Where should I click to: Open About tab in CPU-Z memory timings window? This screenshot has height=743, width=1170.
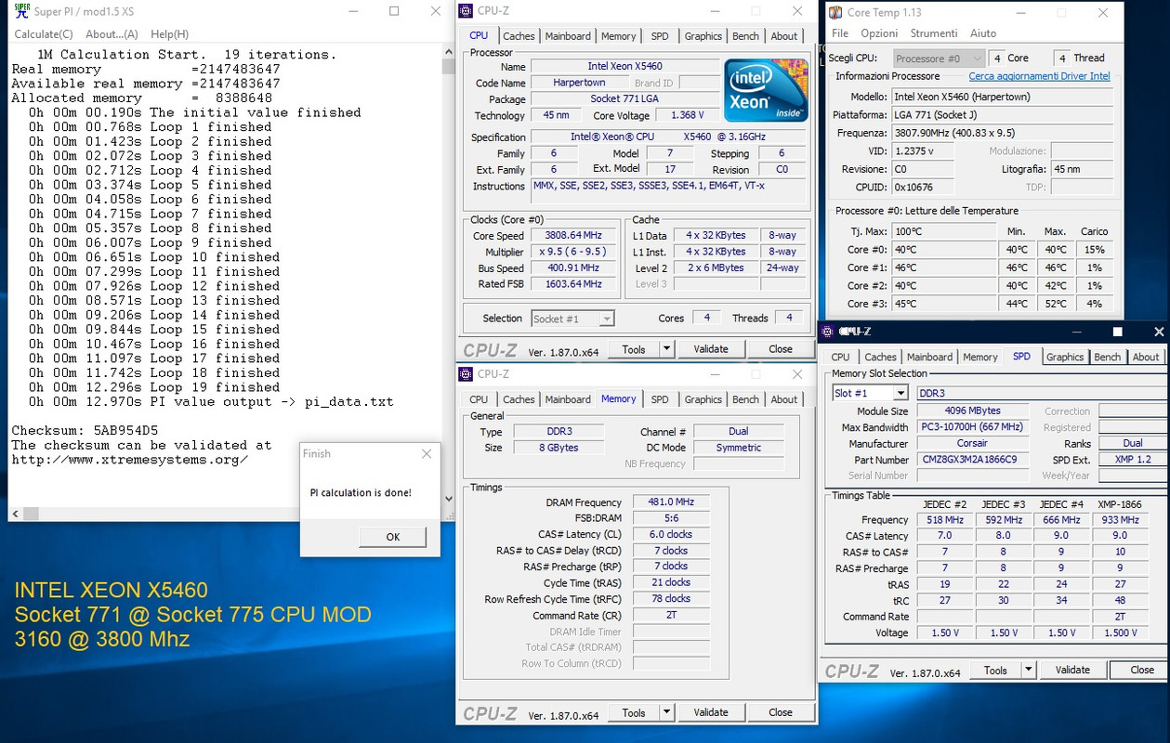pos(784,399)
